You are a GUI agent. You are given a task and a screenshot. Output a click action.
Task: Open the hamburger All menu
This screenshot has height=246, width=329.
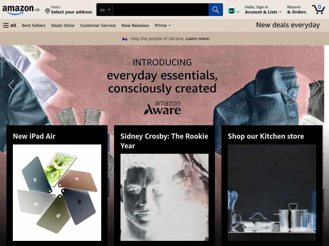pyautogui.click(x=10, y=26)
